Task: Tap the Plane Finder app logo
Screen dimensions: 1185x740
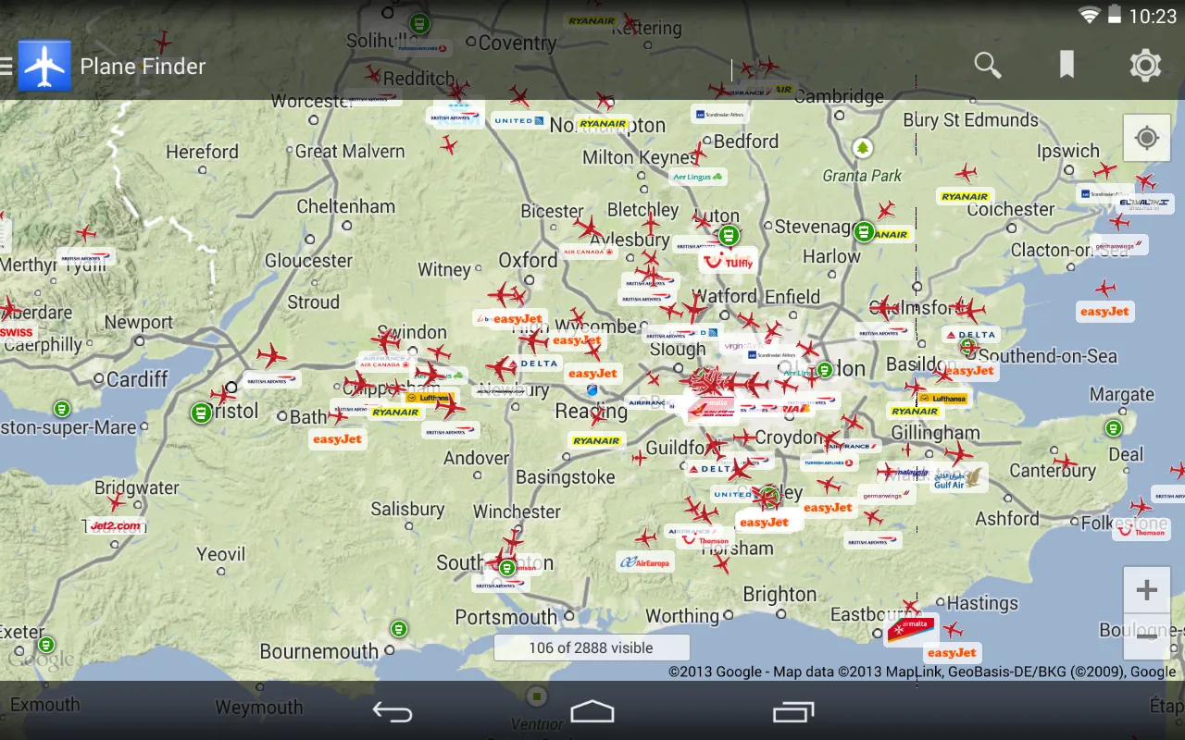Action: [44, 66]
